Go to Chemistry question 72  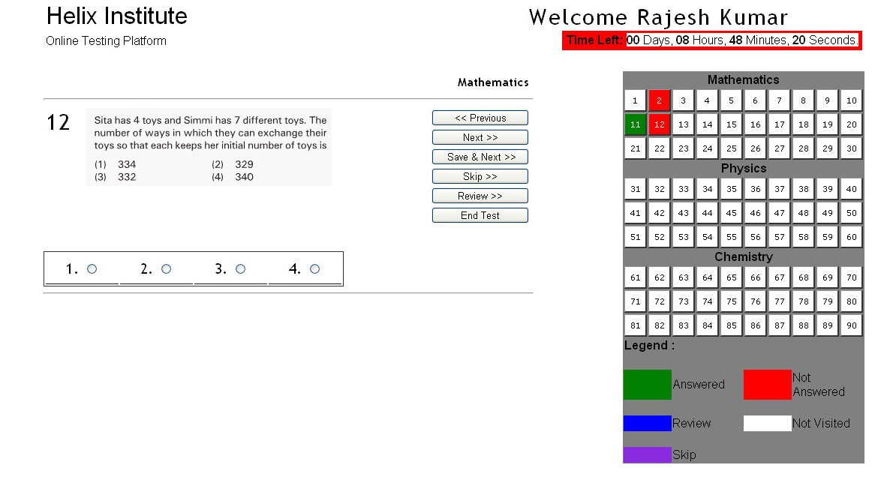(x=659, y=301)
